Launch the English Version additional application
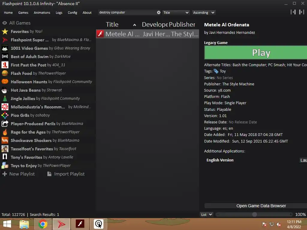The height and width of the screenshot is (230, 307). click(303, 160)
